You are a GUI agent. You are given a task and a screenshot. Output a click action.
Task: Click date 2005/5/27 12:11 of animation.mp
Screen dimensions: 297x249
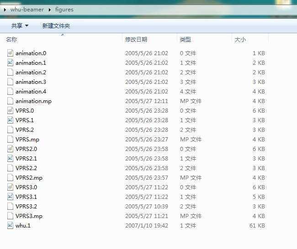(147, 101)
